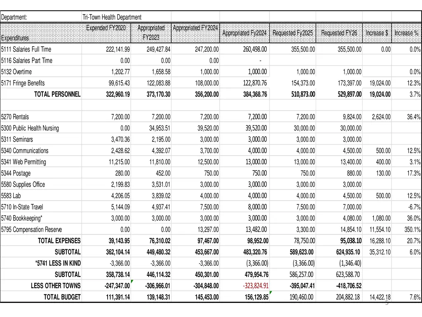
Task: Click the In-State Travel percentage -6.7%
Action: tap(414, 207)
